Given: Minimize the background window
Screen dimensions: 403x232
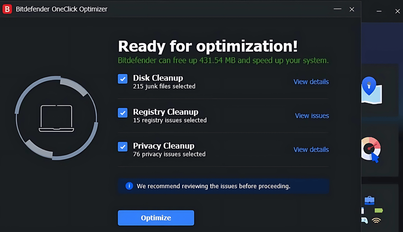Looking at the screenshot, I should (x=379, y=11).
